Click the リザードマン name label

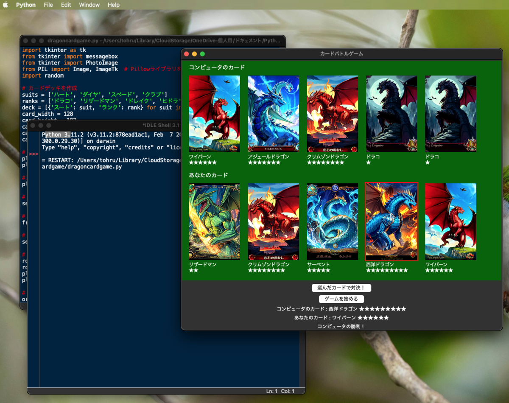[x=203, y=264]
